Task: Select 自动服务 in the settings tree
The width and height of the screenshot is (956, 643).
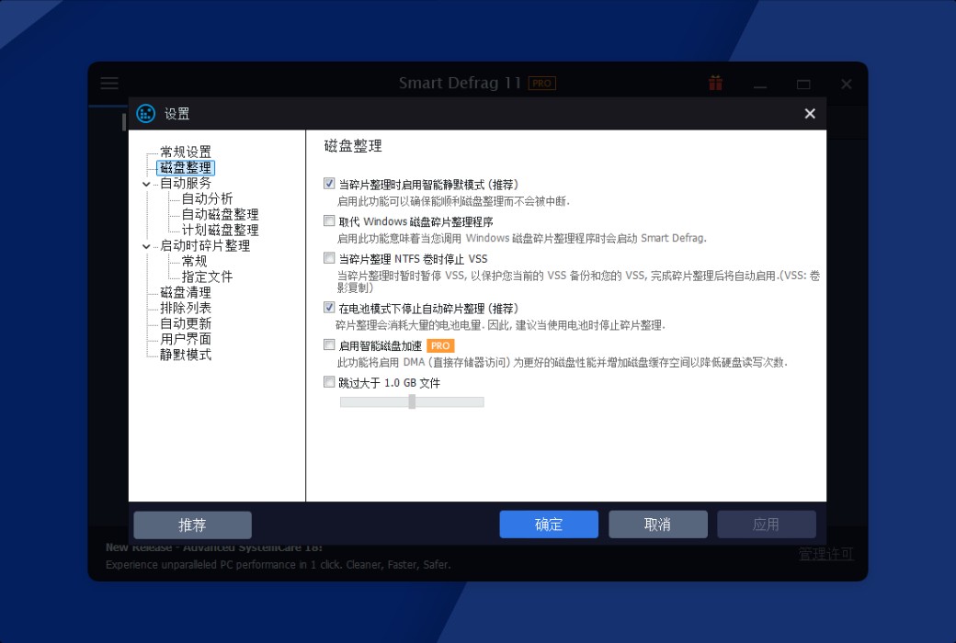Action: (x=186, y=183)
